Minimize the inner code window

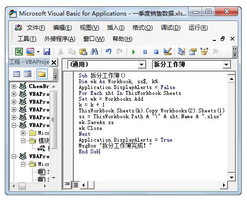click(214, 40)
